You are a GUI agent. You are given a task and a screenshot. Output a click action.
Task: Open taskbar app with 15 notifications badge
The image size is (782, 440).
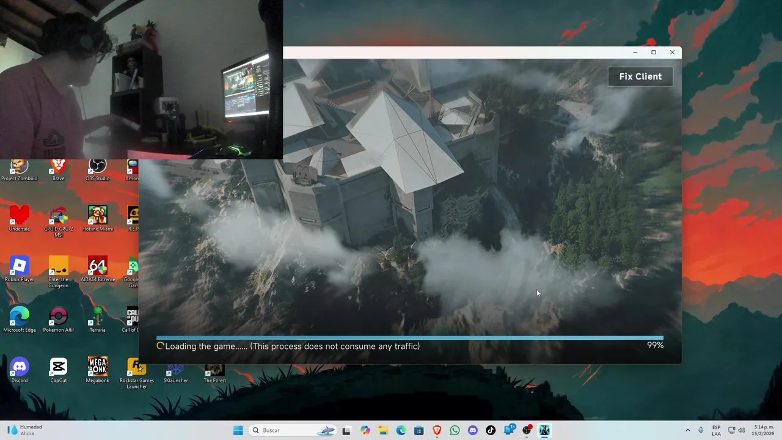tap(509, 430)
